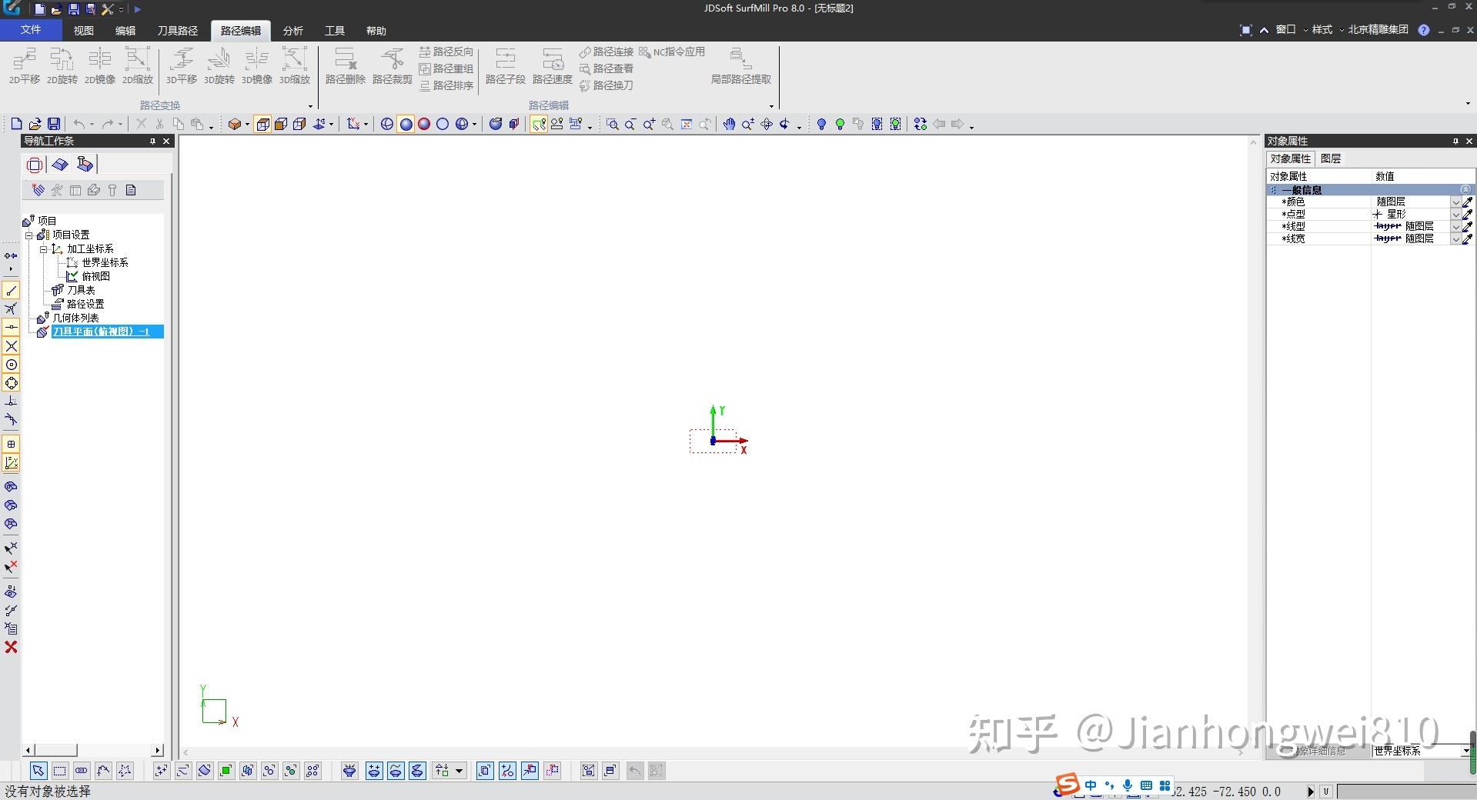Toggle the pin on 对象属性 panel
The height and width of the screenshot is (800, 1477).
[1455, 141]
